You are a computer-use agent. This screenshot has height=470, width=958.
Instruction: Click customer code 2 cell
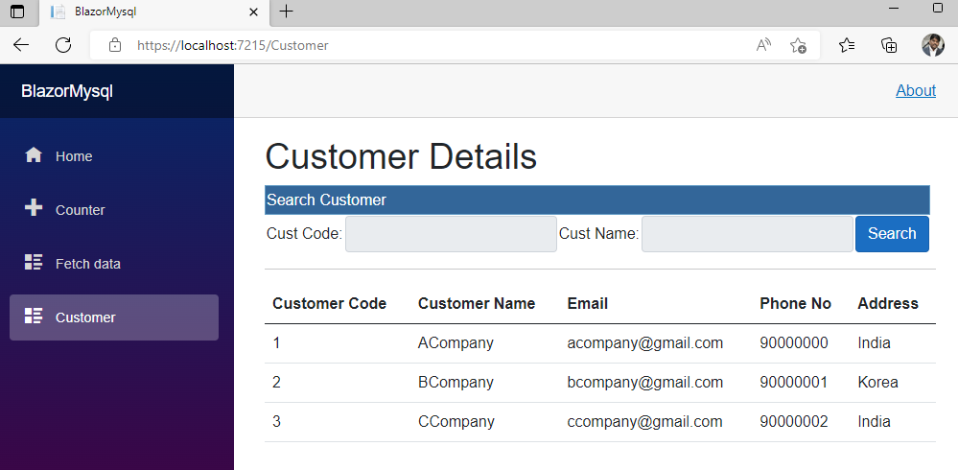[276, 383]
